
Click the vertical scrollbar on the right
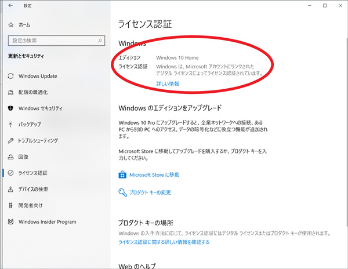click(346, 133)
